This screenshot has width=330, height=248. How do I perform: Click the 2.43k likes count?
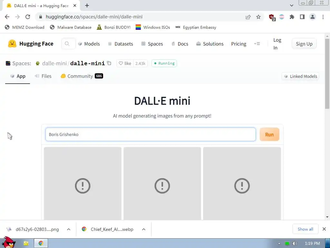click(x=141, y=63)
